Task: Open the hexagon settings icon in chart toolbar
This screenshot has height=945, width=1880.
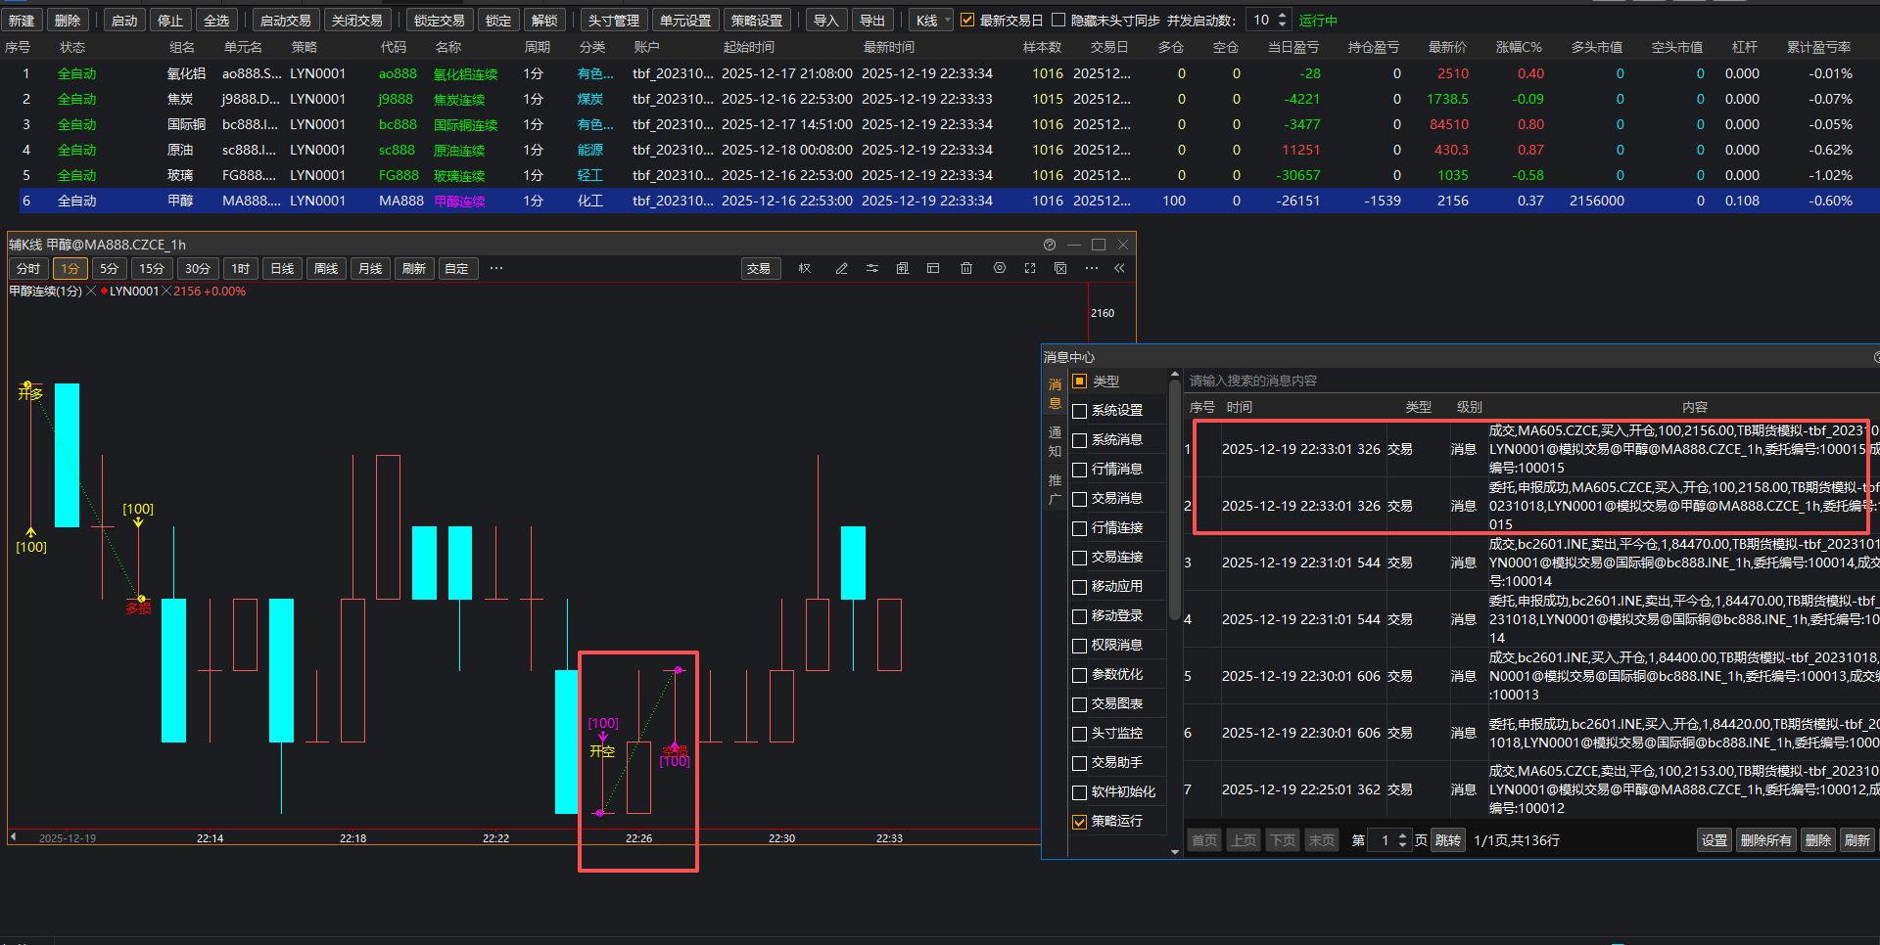Action: pos(999,268)
